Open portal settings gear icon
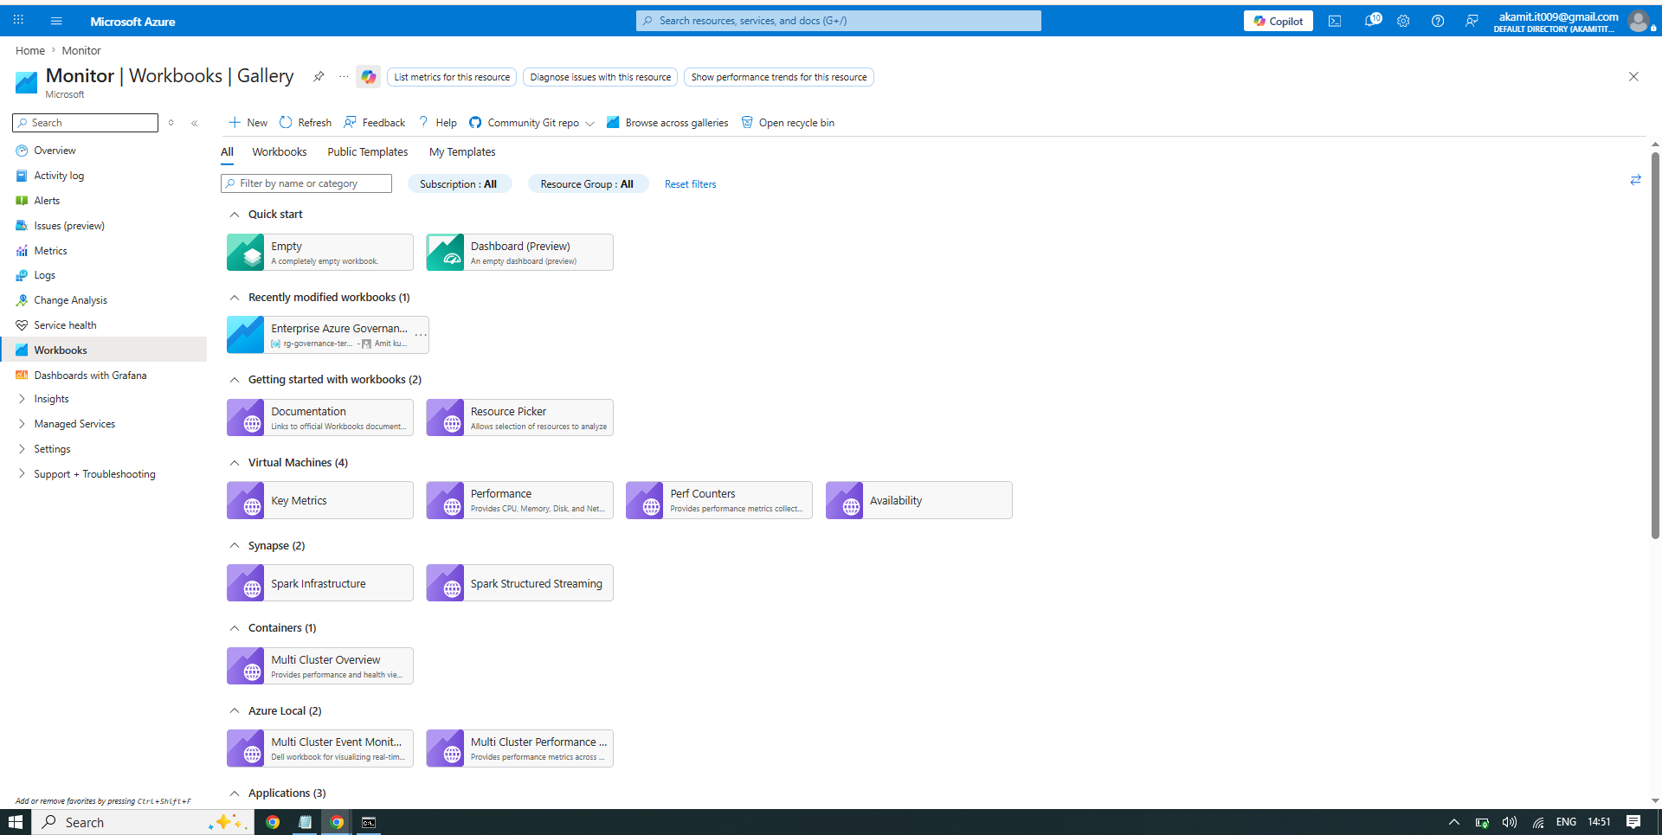 [x=1403, y=21]
